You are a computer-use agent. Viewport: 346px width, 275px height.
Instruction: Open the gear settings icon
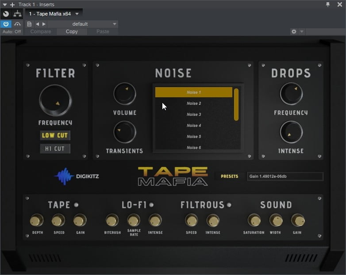click(294, 31)
